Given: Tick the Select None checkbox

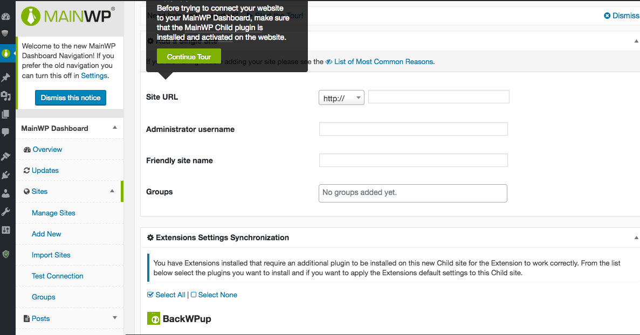Looking at the screenshot, I should pyautogui.click(x=194, y=295).
